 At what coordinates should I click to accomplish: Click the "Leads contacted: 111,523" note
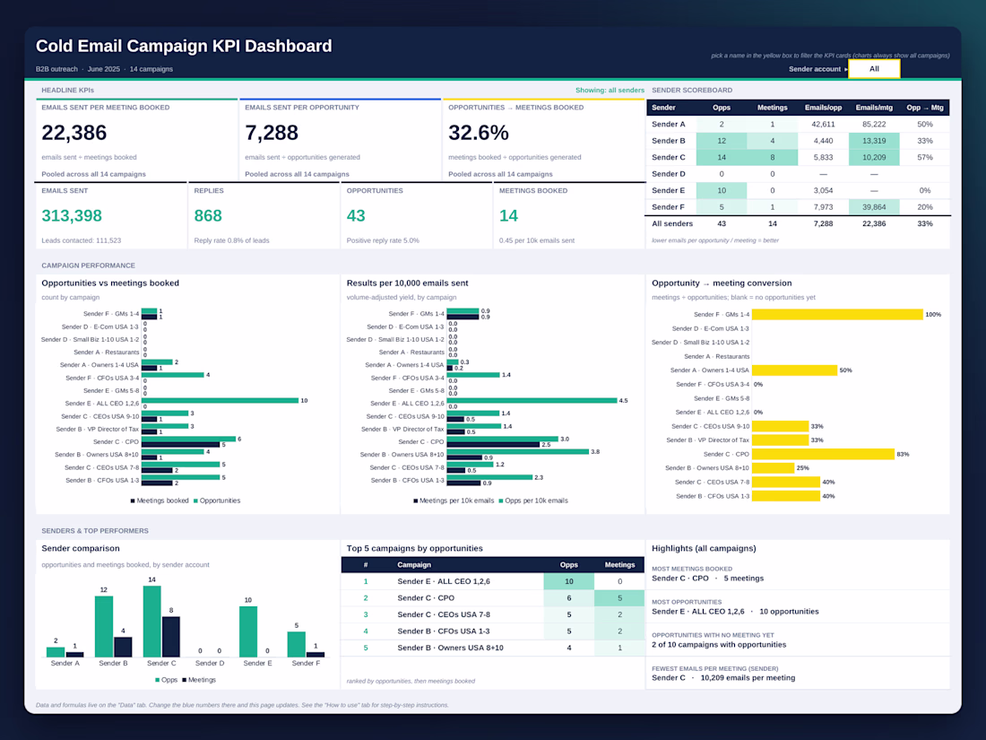pyautogui.click(x=81, y=240)
